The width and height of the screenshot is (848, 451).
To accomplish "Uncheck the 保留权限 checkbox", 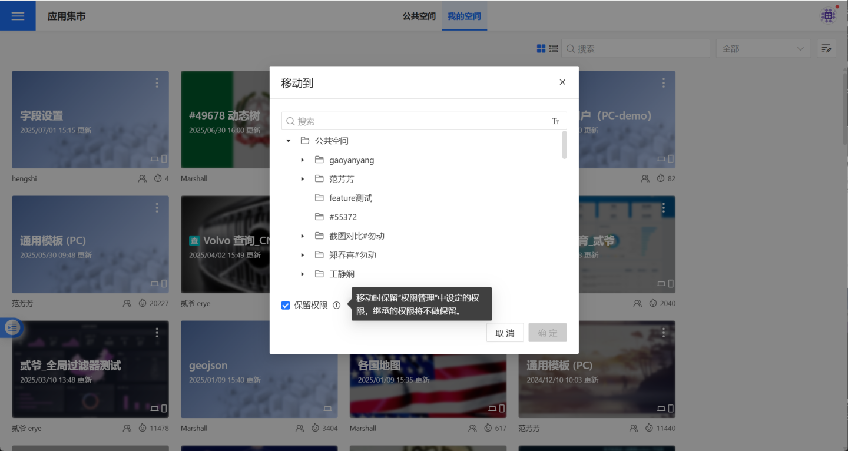I will [x=286, y=305].
